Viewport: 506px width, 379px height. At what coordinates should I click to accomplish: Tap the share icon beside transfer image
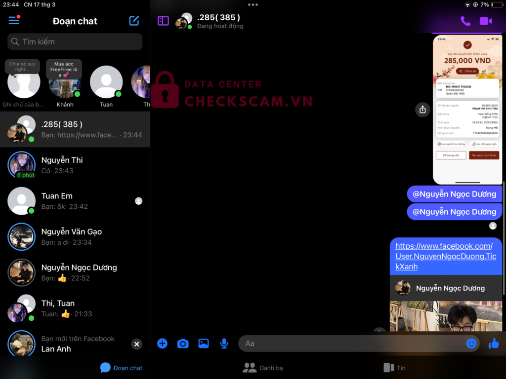pyautogui.click(x=422, y=110)
